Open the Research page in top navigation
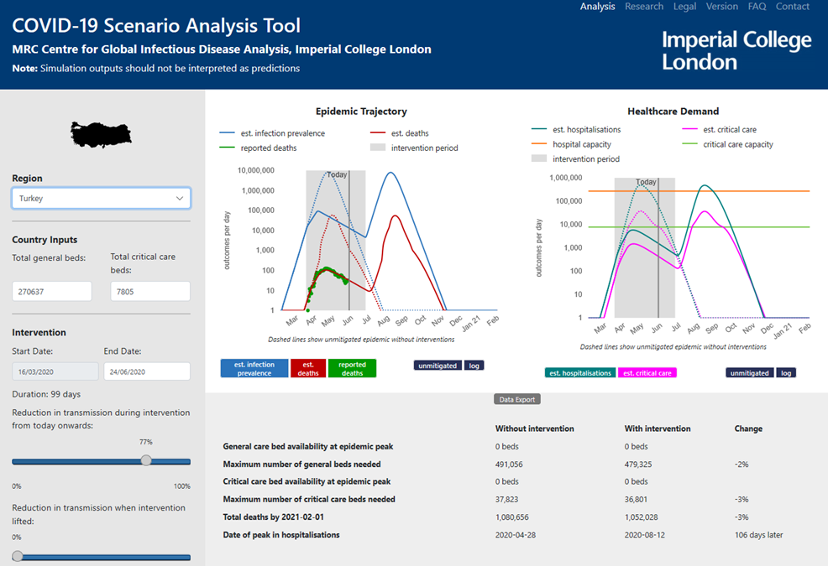 643,7
